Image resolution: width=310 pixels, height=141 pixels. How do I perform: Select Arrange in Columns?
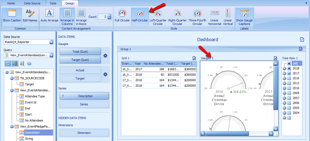click(67, 17)
